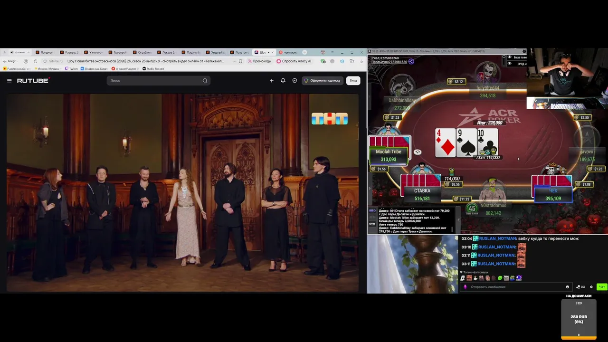Click the emoji picker icon in chat input

click(x=567, y=287)
